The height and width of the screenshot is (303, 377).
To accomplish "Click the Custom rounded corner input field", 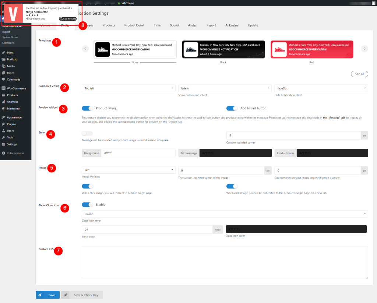I will click(293, 135).
